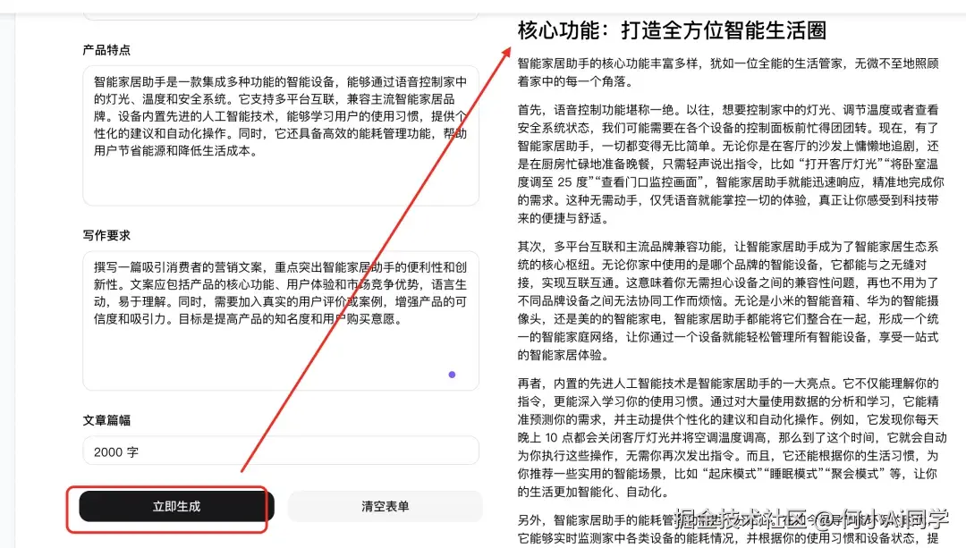Click the purple dot indicator near 写作要求 box
Image resolution: width=966 pixels, height=548 pixels.
click(452, 375)
